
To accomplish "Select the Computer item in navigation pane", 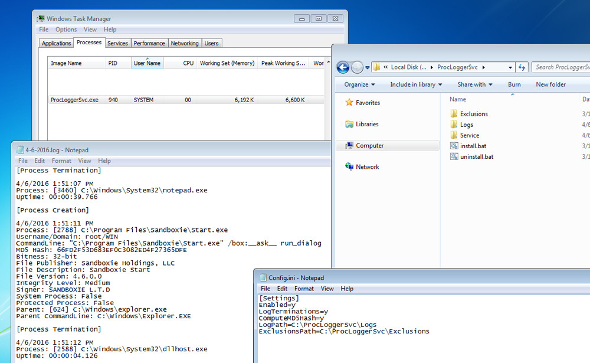I will [x=388, y=145].
